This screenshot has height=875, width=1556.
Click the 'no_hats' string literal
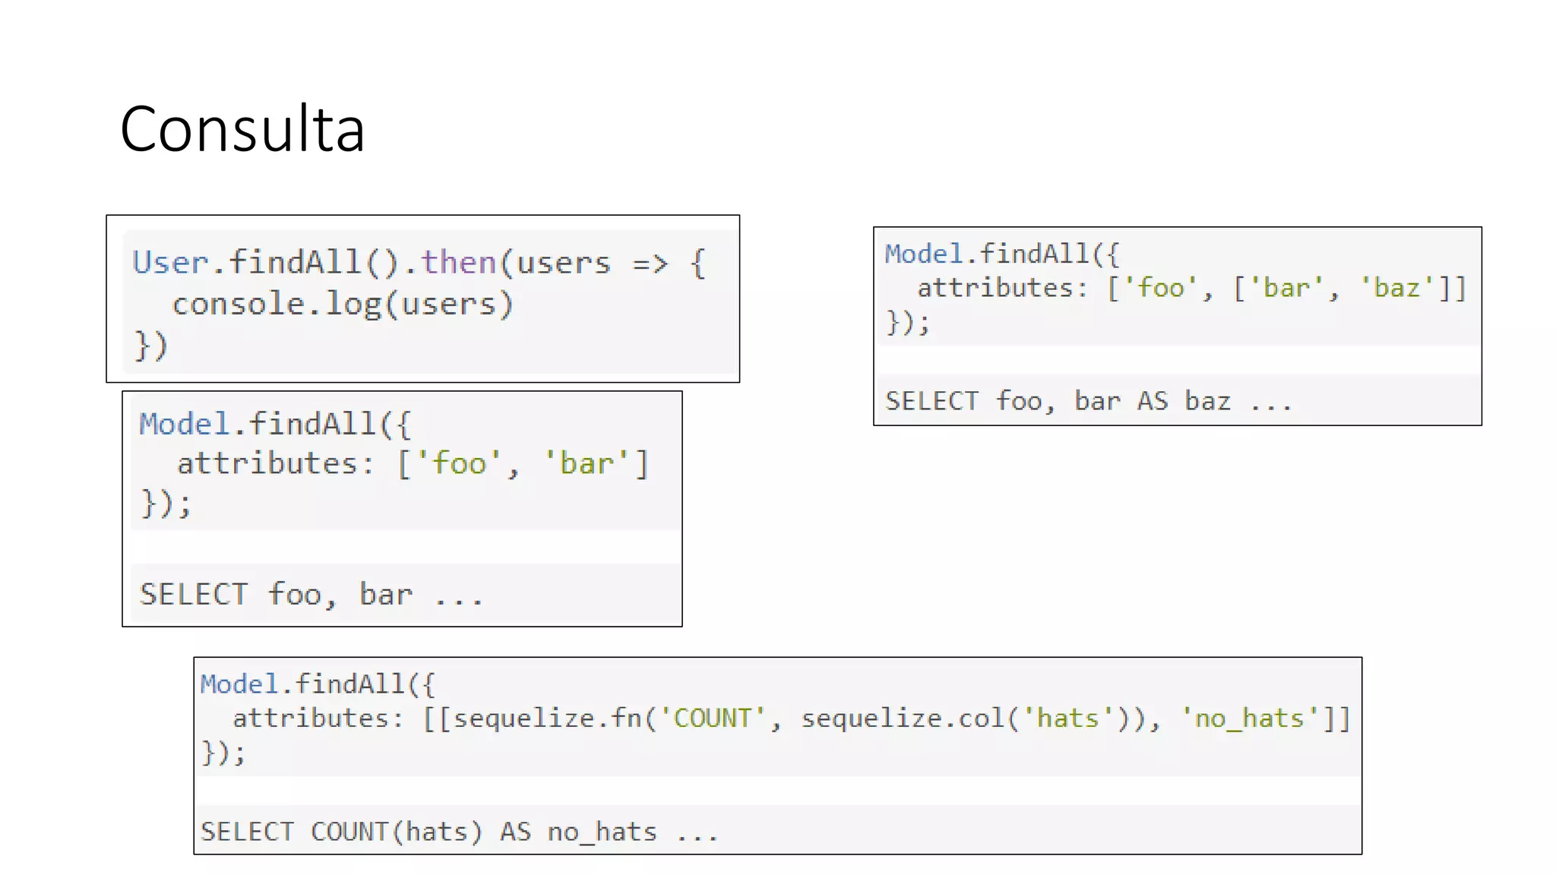pos(1249,718)
